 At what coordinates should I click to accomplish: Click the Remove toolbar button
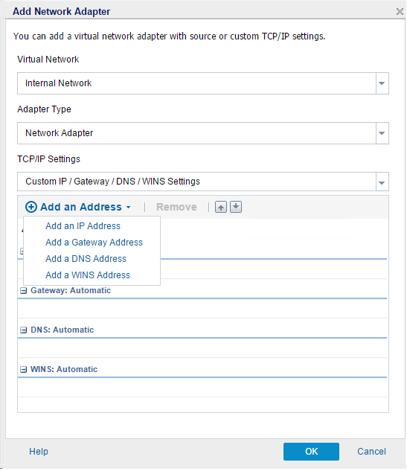(x=176, y=208)
